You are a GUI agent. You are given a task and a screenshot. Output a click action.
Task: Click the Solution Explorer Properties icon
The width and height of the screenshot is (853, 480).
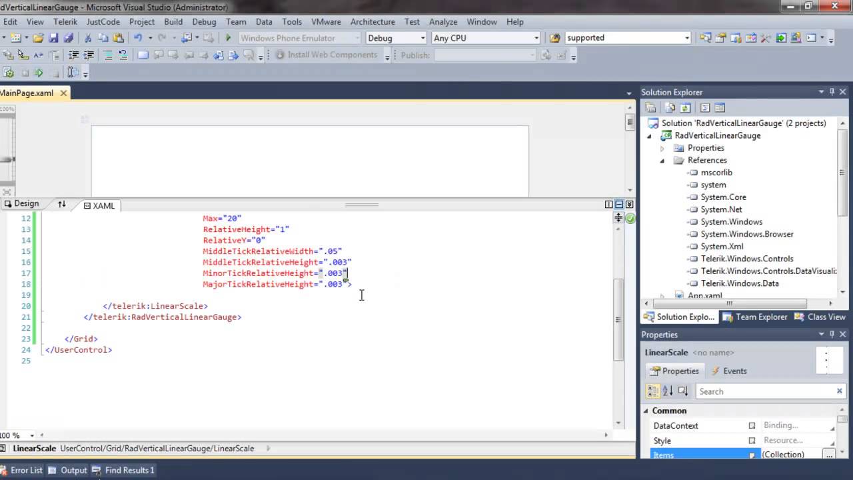click(650, 108)
